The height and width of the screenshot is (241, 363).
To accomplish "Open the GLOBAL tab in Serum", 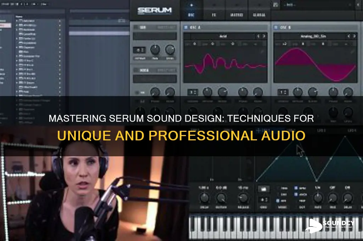I will [x=259, y=10].
